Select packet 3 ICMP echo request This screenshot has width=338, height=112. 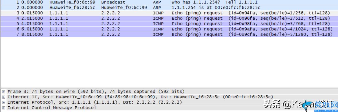[169, 13]
